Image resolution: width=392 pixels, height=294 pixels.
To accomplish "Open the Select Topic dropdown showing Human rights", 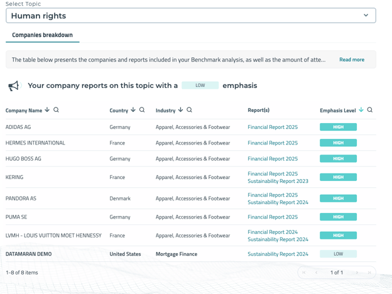I will click(191, 16).
